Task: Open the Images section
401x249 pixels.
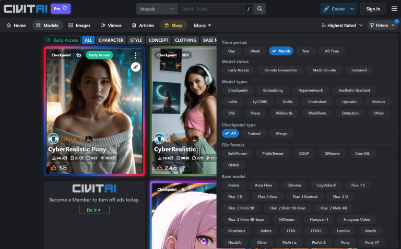Action: (x=79, y=25)
